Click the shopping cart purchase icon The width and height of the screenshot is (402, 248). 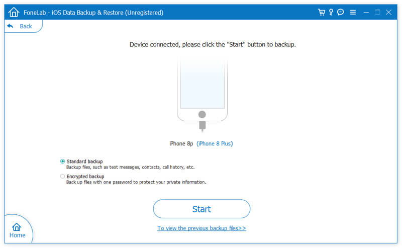click(322, 12)
